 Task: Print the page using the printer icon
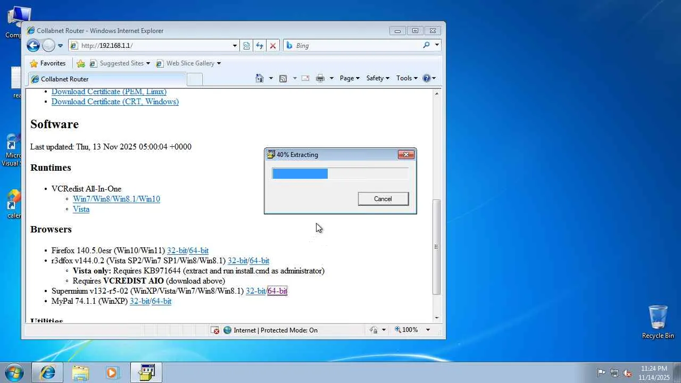320,78
